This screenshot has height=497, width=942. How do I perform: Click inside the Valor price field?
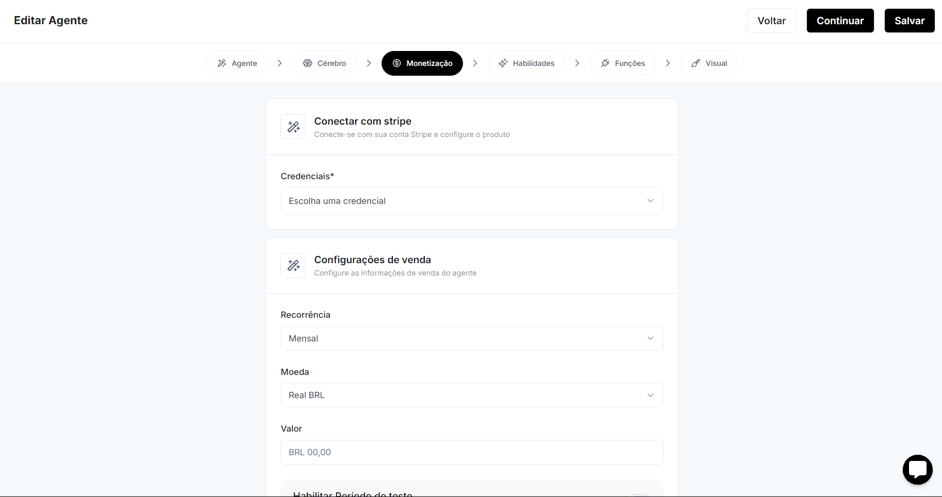pyautogui.click(x=471, y=452)
